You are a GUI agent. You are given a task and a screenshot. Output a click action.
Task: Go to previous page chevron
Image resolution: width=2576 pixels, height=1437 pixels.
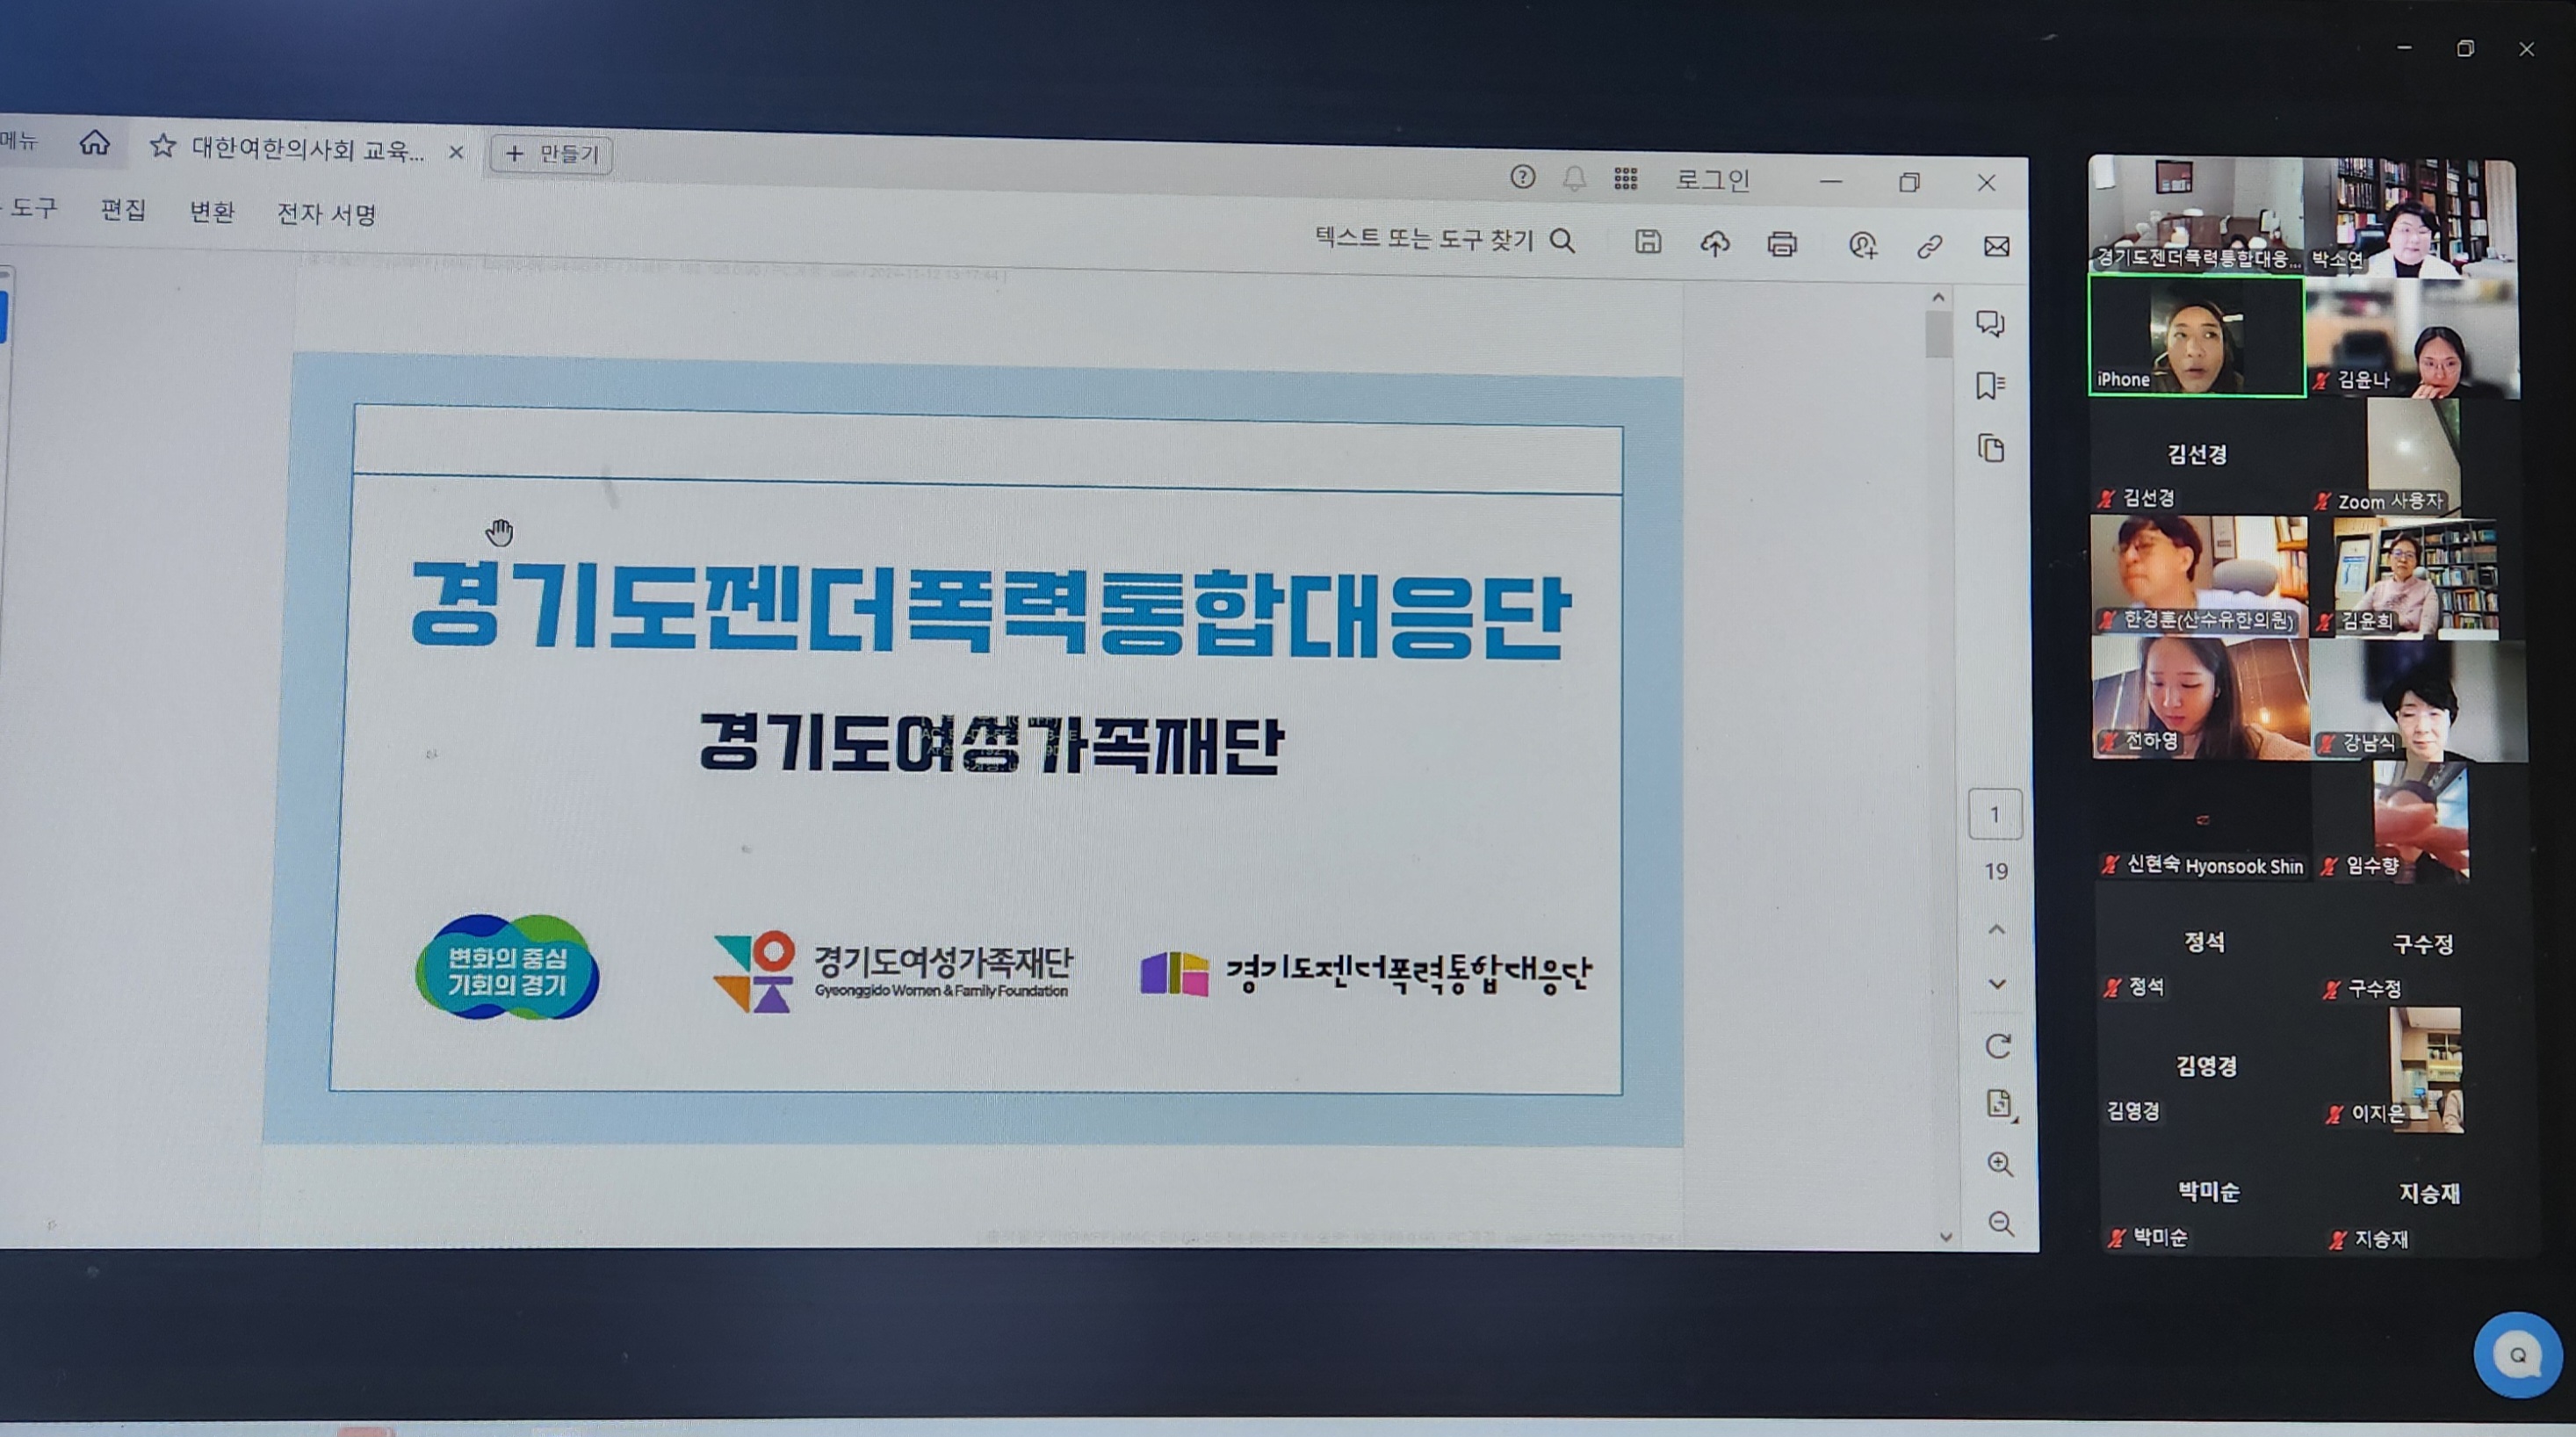tap(1996, 929)
